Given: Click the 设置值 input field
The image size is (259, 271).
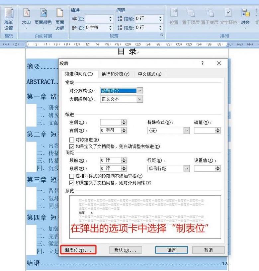Looking at the screenshot, I should (x=205, y=168).
